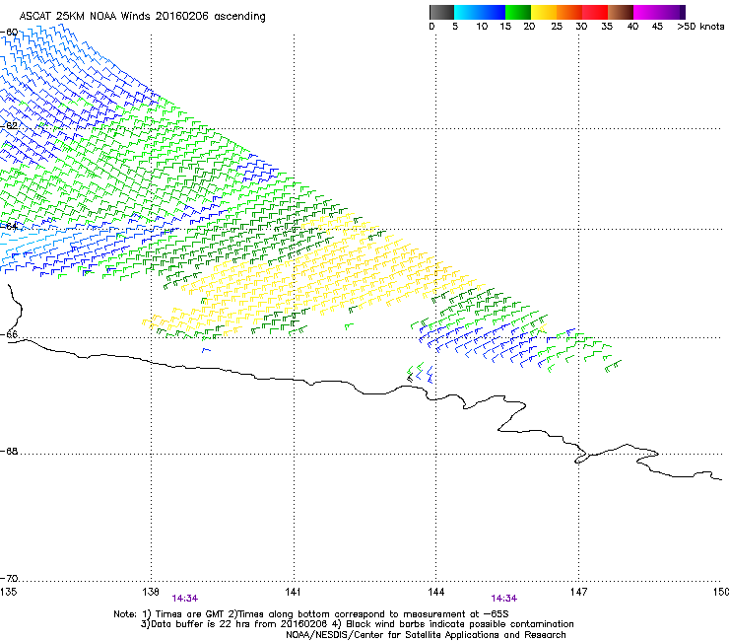Viewport: 729px width, 641px height.
Task: Click the longitude label 147
Action: pyautogui.click(x=578, y=592)
